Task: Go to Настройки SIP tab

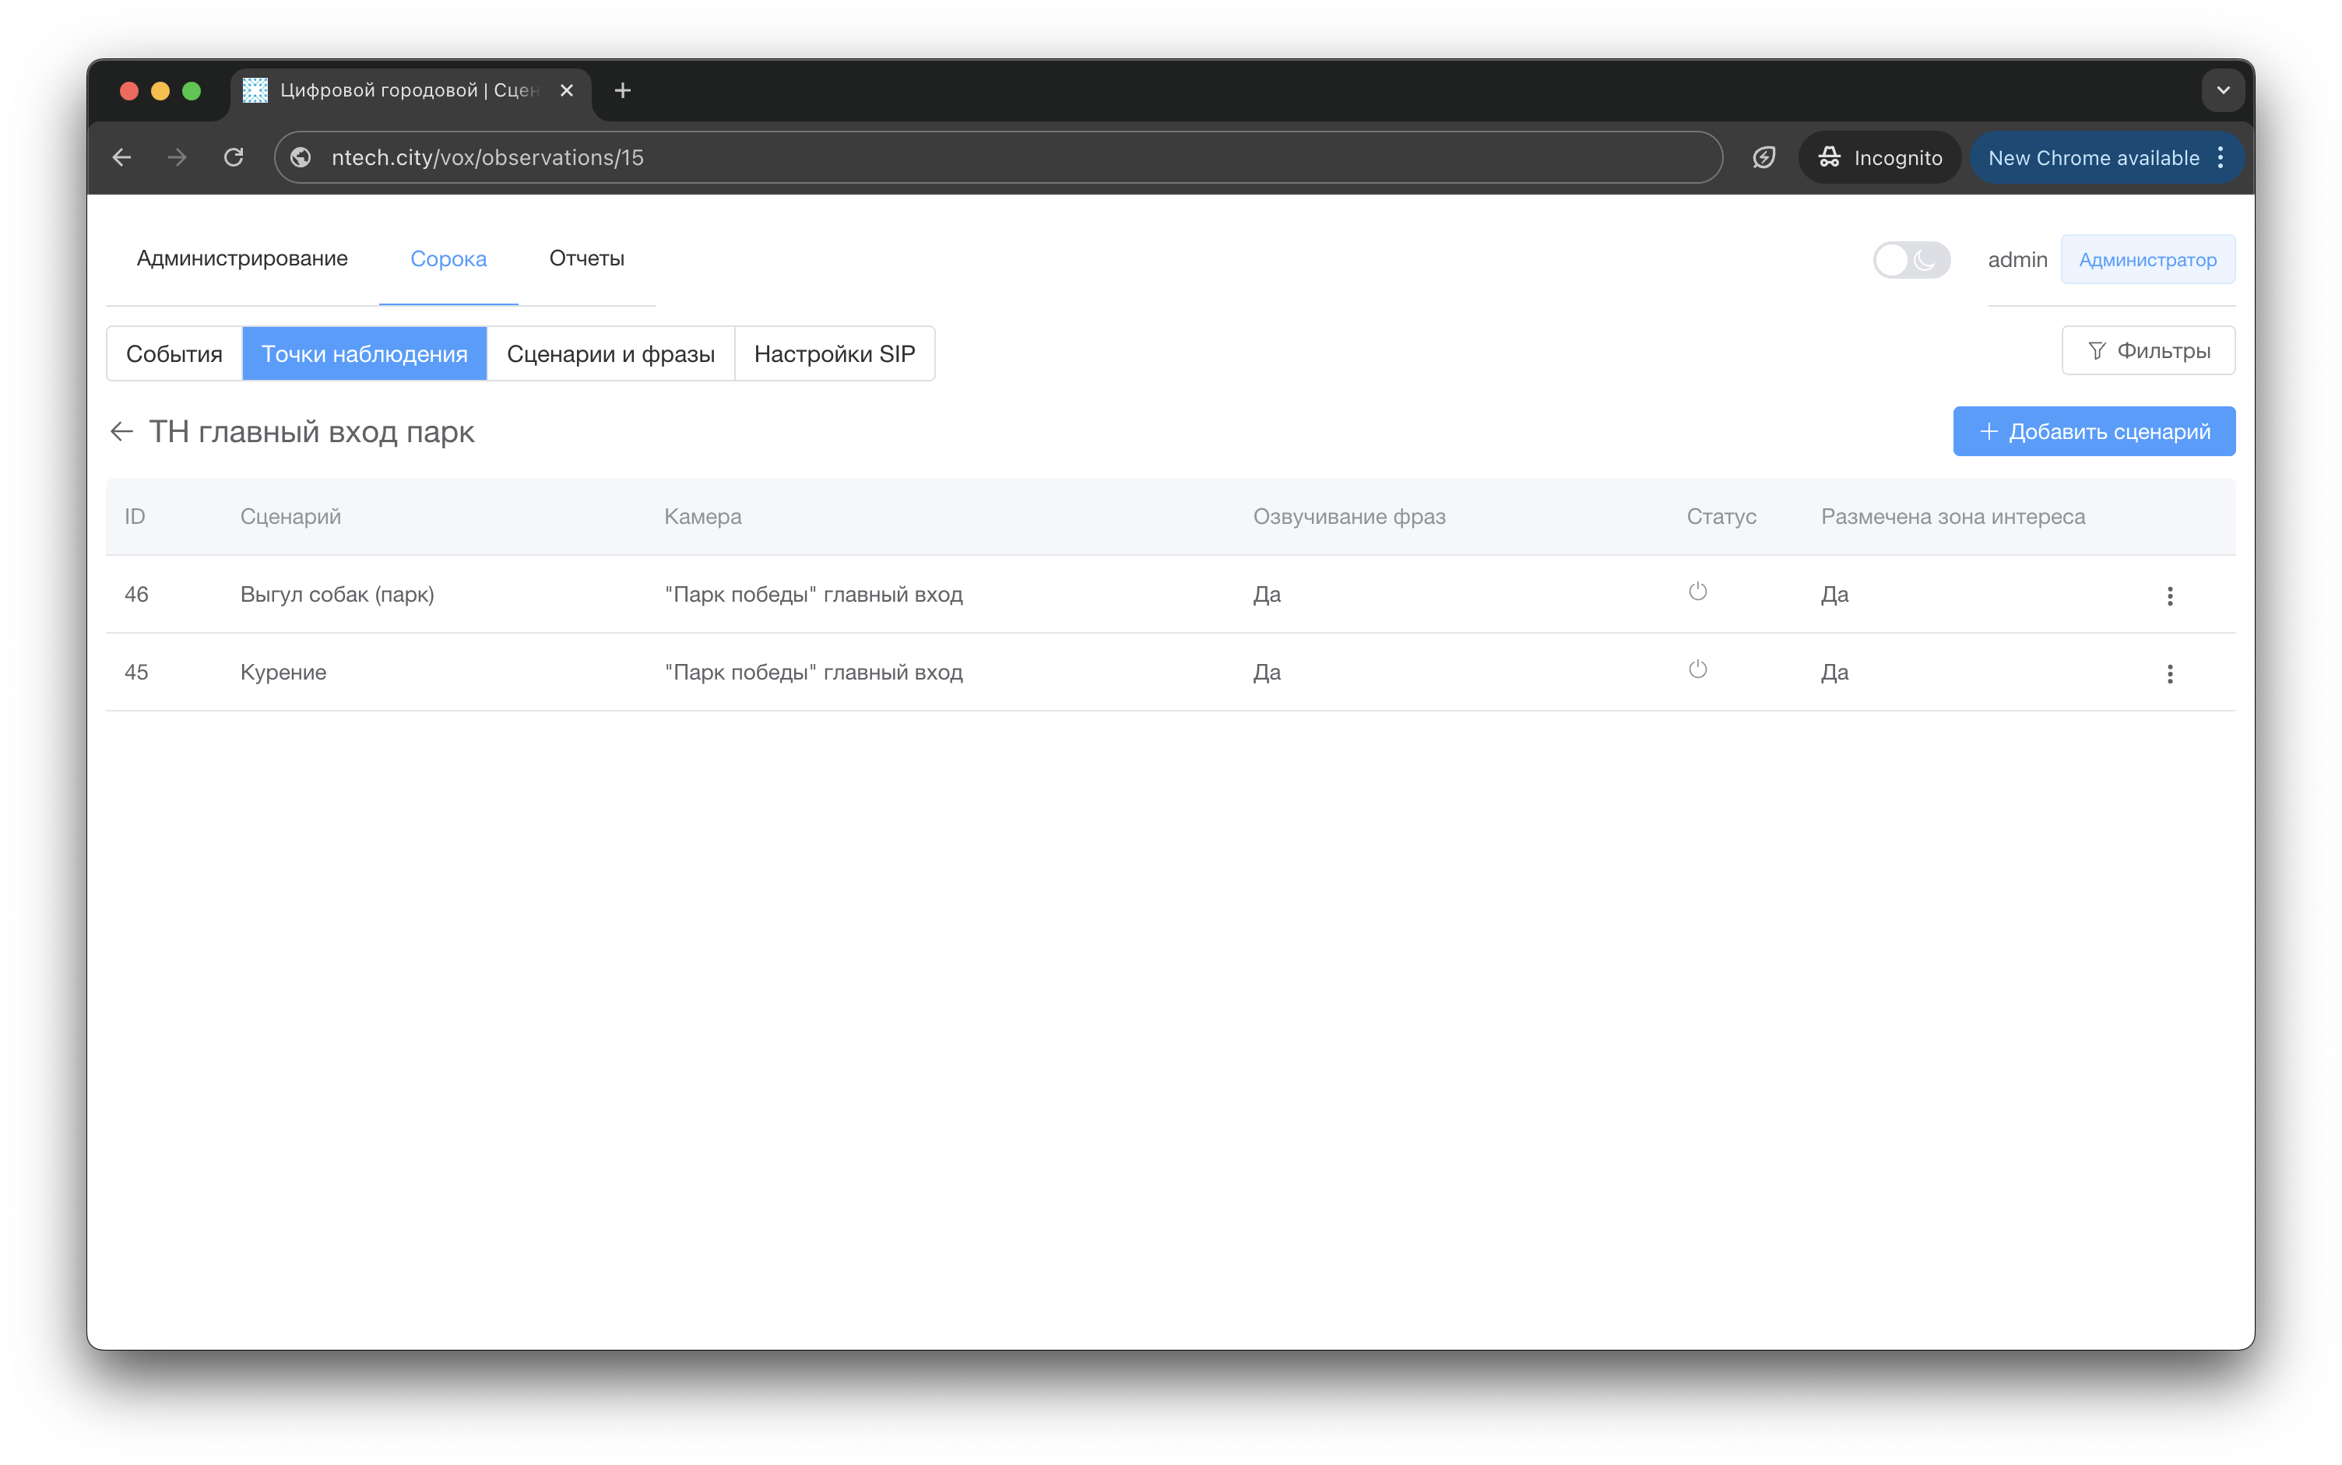Action: point(835,353)
